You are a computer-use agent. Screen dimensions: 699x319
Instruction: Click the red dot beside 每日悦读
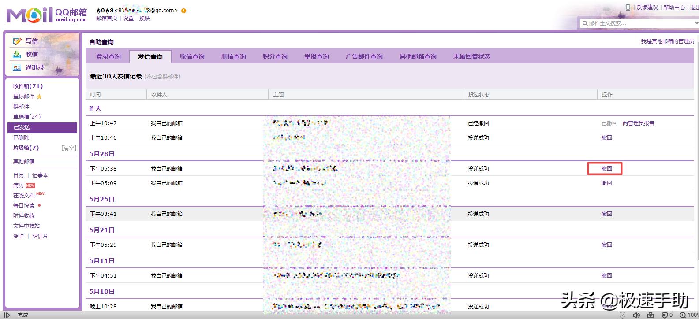click(x=39, y=205)
